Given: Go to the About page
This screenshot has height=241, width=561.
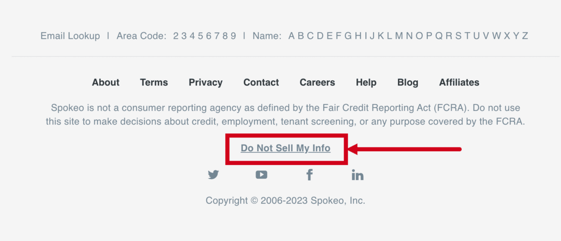Looking at the screenshot, I should tap(105, 82).
